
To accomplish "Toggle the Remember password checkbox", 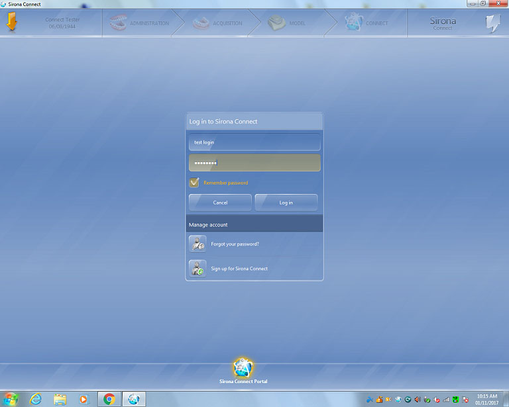I will pyautogui.click(x=194, y=183).
